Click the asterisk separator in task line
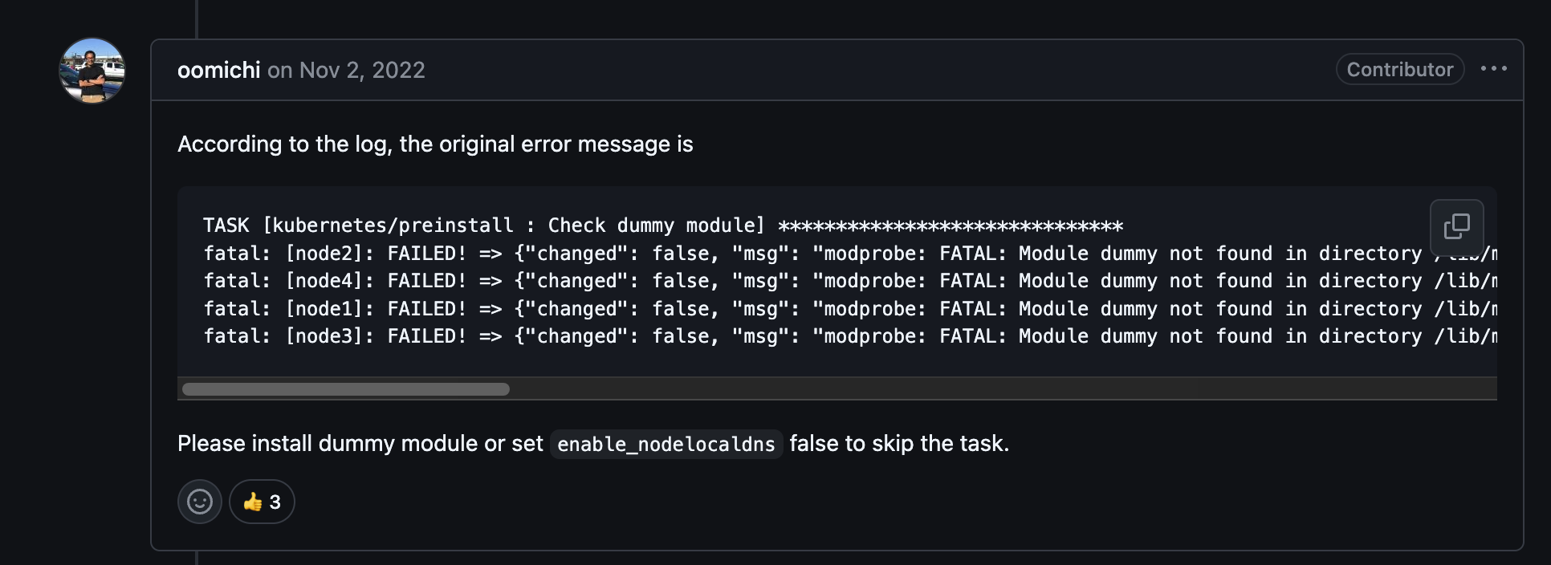 coord(951,226)
